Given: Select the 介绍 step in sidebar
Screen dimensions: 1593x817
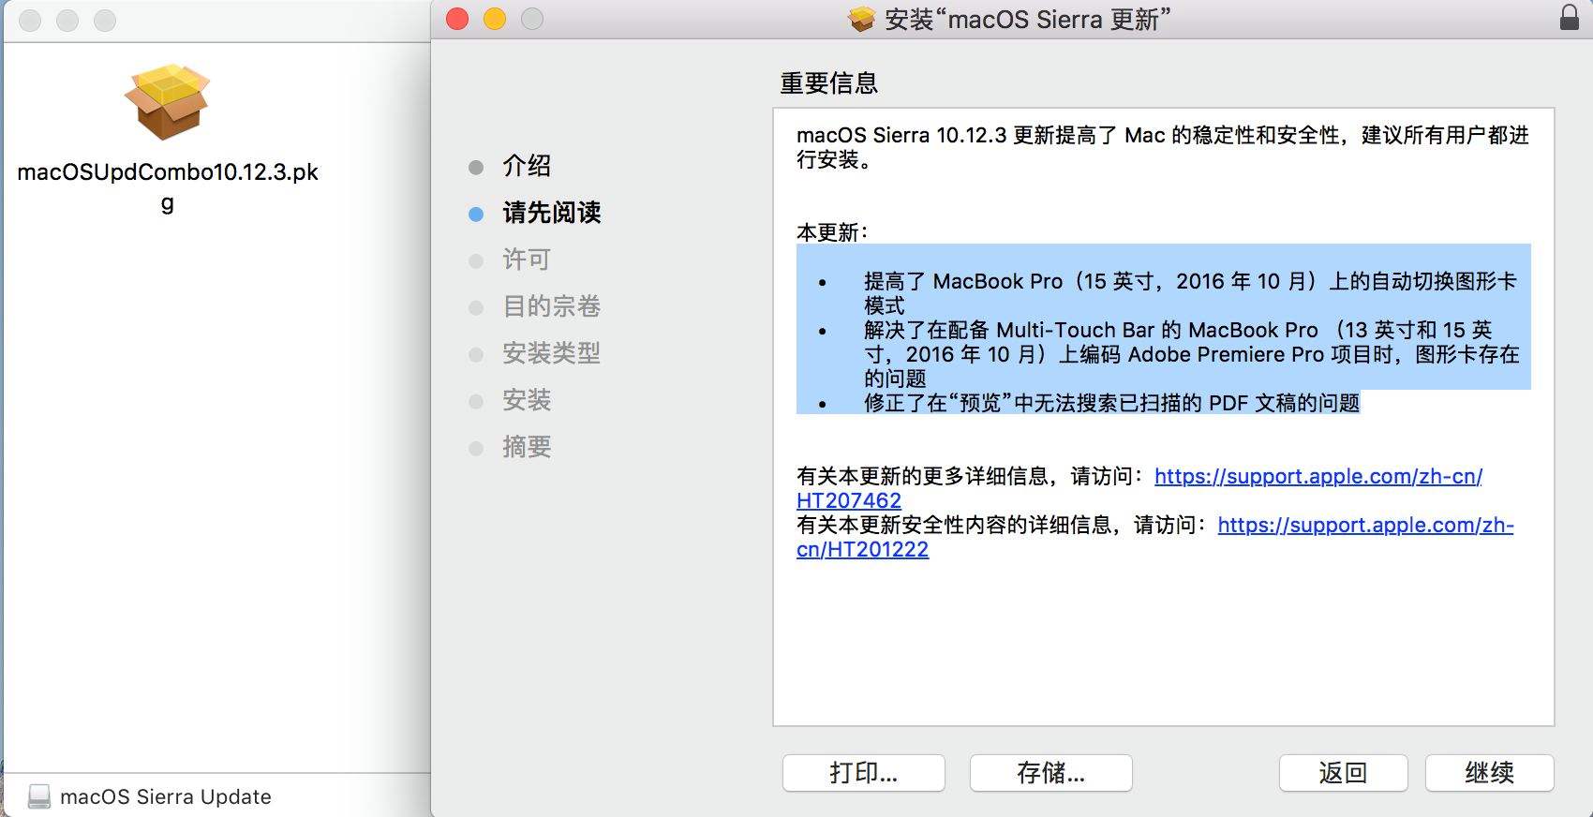Looking at the screenshot, I should pos(527,166).
